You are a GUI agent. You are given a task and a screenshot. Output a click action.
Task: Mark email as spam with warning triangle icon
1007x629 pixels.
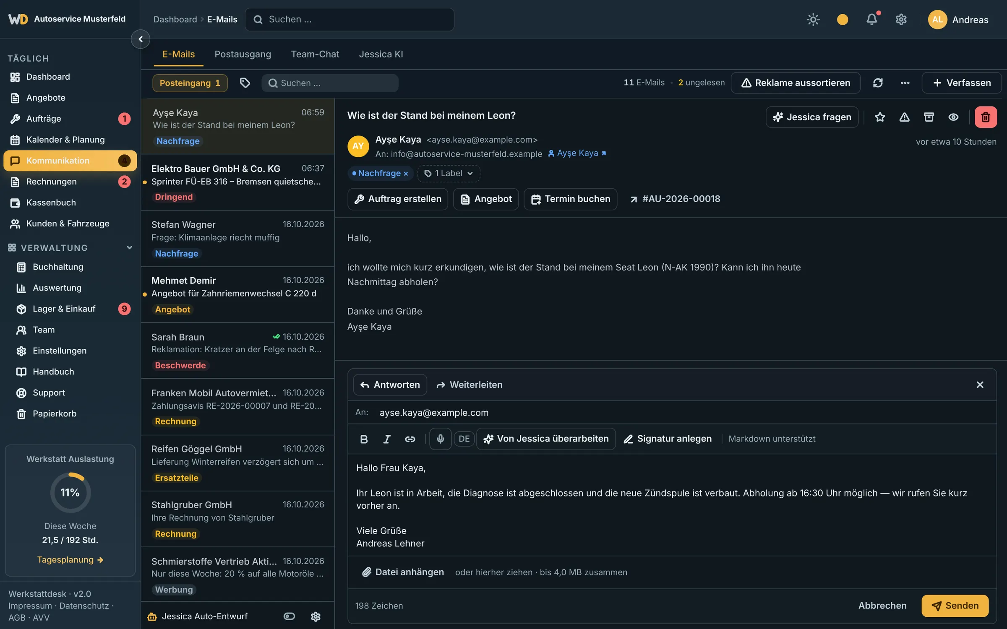[x=904, y=117]
